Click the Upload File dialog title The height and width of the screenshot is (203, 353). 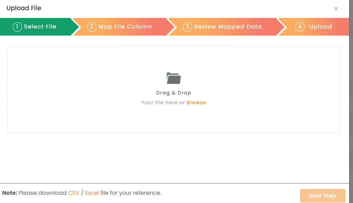[x=24, y=8]
